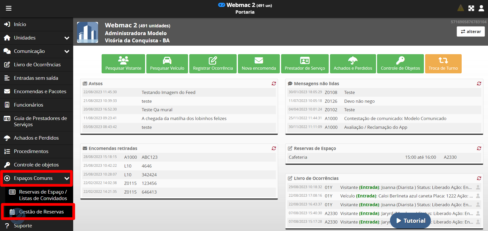Image resolution: width=488 pixels, height=231 pixels.
Task: Open the hamburger menu icon
Action: pyautogui.click(x=9, y=8)
